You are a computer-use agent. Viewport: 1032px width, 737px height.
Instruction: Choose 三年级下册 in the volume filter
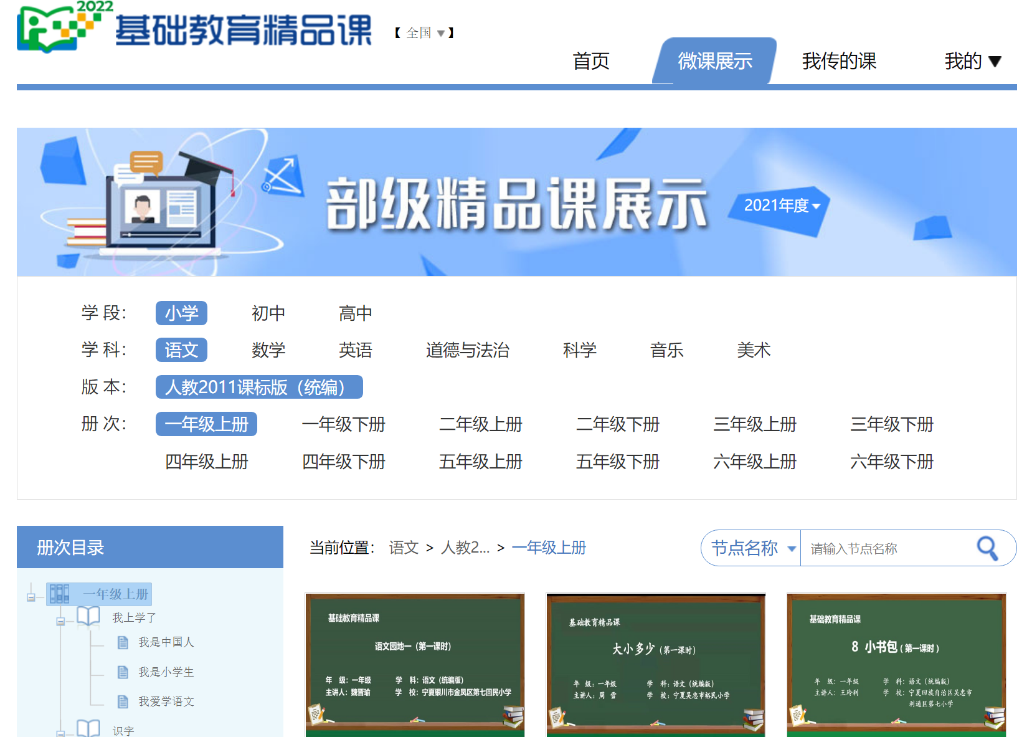891,424
